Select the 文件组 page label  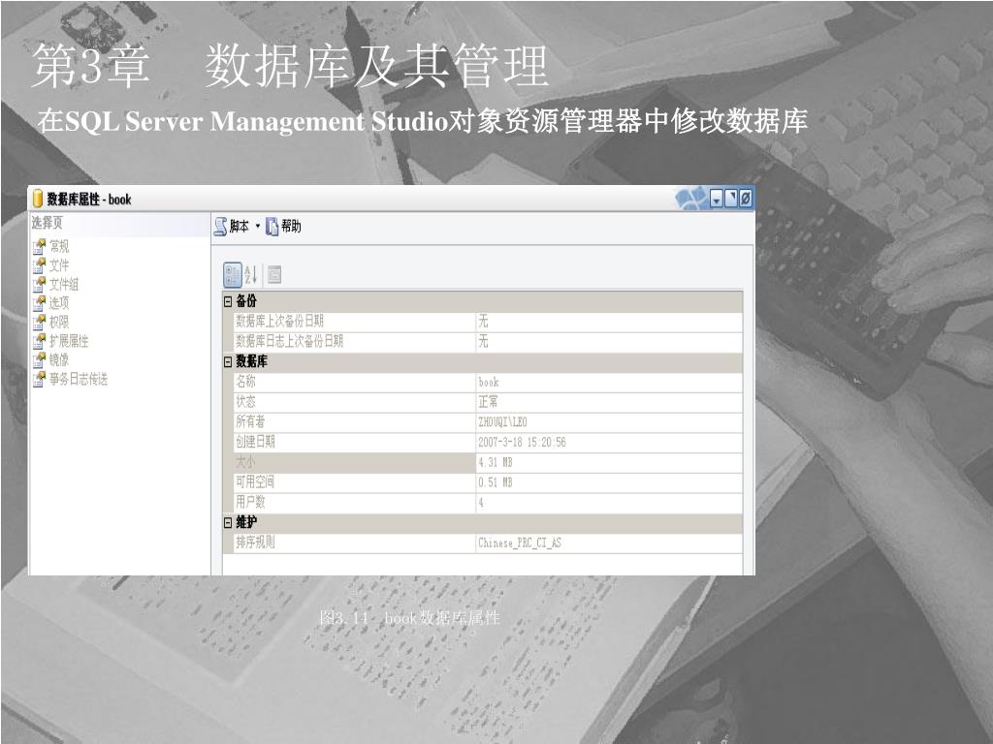(x=64, y=284)
